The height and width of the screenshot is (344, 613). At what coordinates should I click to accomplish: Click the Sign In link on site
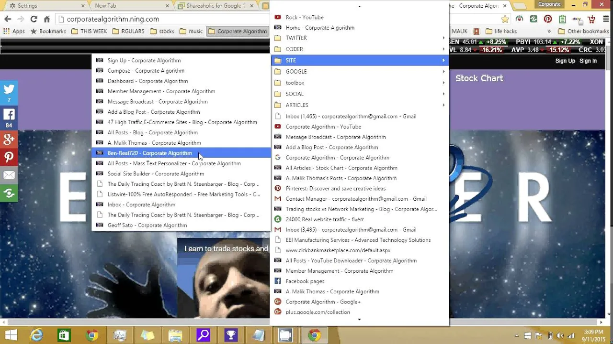coord(588,61)
